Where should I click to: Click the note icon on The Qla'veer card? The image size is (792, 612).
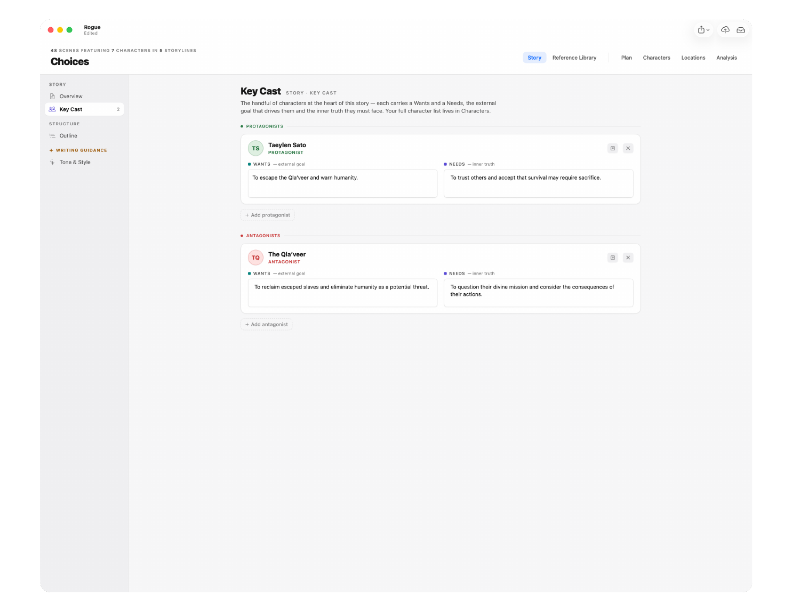pyautogui.click(x=613, y=257)
